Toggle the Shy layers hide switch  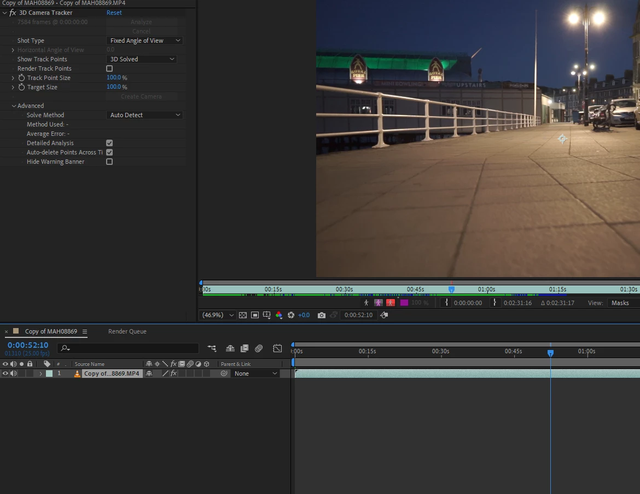pyautogui.click(x=230, y=348)
